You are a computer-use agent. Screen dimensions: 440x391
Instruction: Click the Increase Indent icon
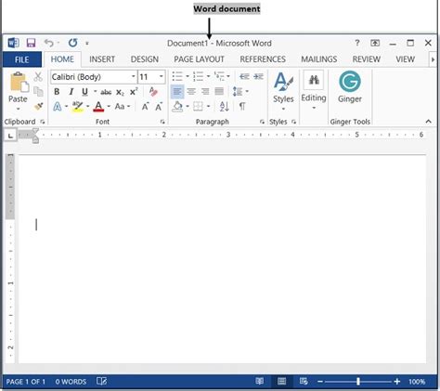tap(258, 76)
